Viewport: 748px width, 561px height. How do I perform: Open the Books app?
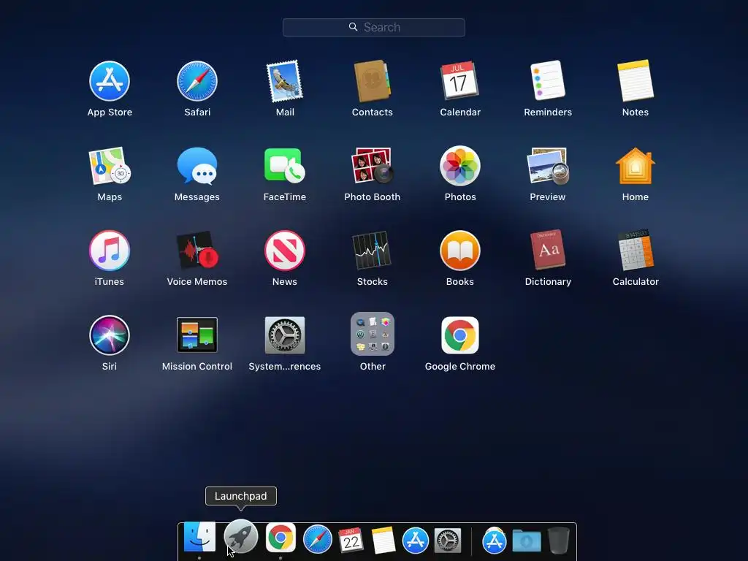tap(460, 251)
